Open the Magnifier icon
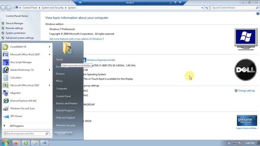Image resolution: width=260 pixels, height=146 pixels. point(6,93)
